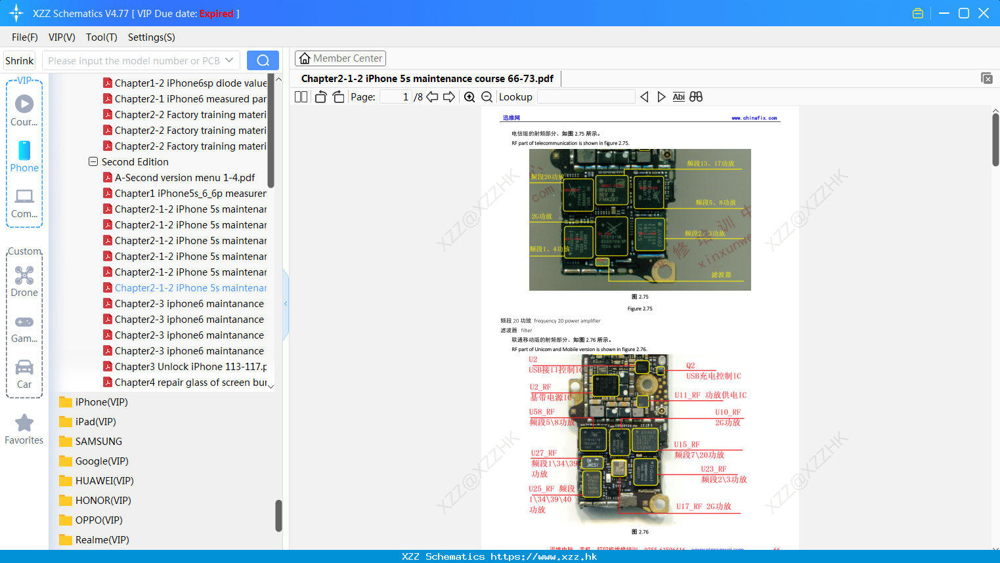Click the brand folder list scrollbar
This screenshot has width=1000, height=563.
point(278,516)
